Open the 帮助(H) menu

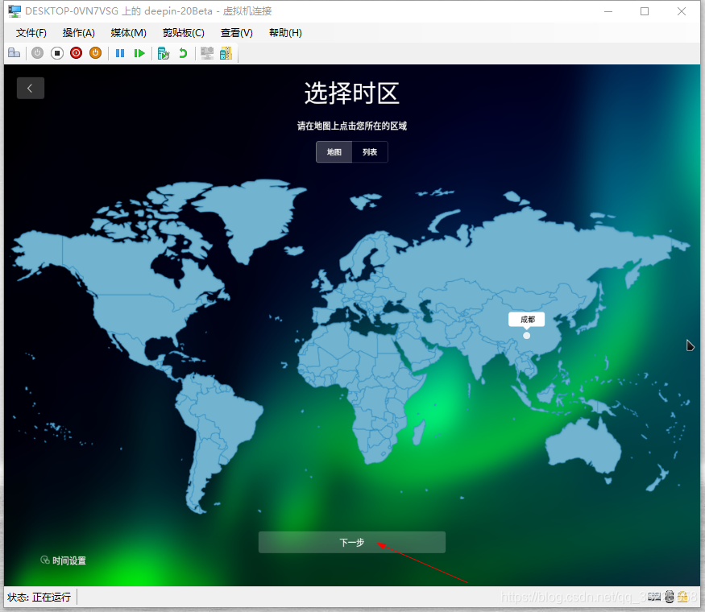(285, 33)
